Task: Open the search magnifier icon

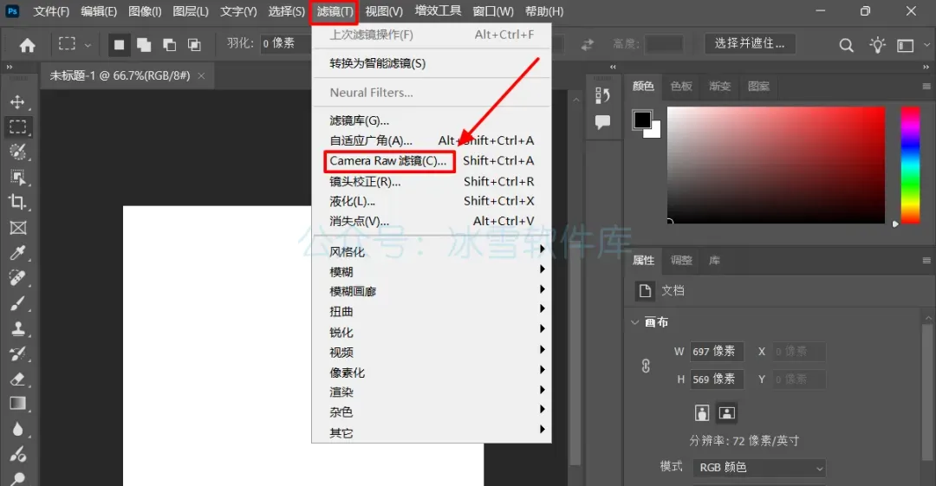Action: [x=846, y=45]
